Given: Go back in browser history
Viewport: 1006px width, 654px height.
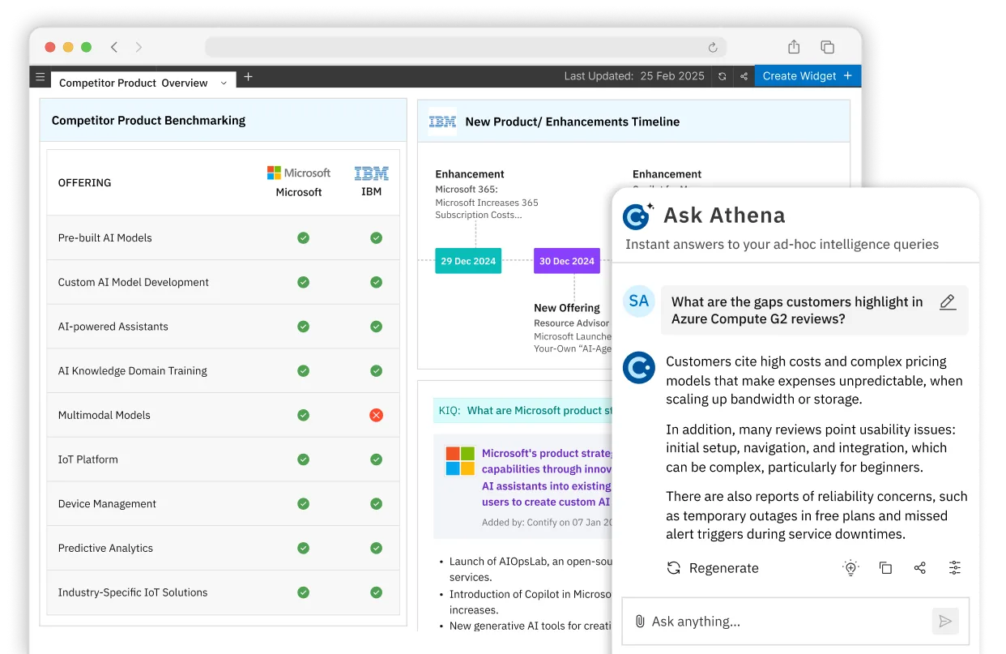Looking at the screenshot, I should (114, 47).
